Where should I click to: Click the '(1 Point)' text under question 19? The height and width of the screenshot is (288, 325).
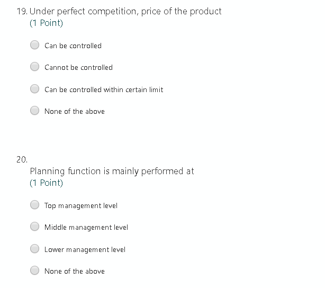[46, 23]
